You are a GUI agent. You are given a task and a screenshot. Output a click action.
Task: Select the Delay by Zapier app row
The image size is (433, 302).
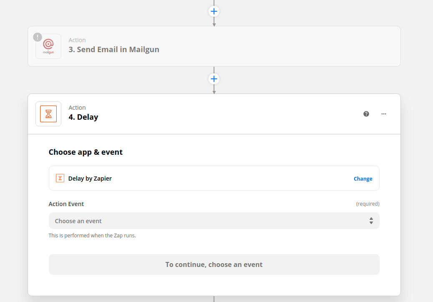click(214, 178)
